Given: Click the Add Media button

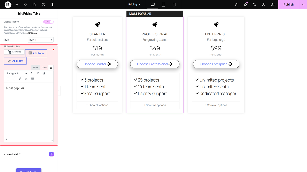Looking at the screenshot, I should tap(14, 52).
